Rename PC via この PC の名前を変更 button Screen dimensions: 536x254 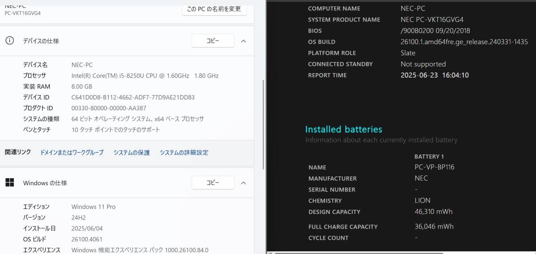click(x=214, y=8)
